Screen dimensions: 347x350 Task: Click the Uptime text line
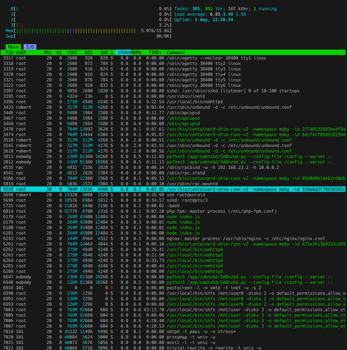tap(204, 20)
